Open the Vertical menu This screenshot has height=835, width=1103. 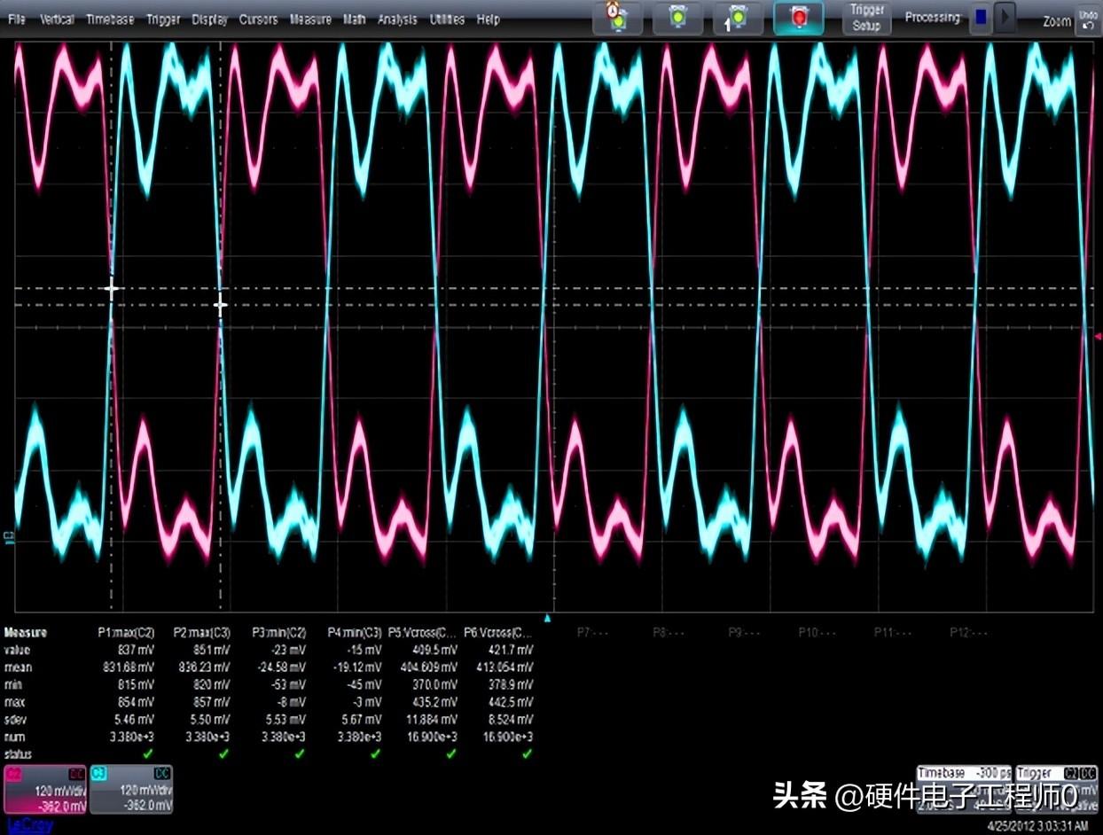57,20
